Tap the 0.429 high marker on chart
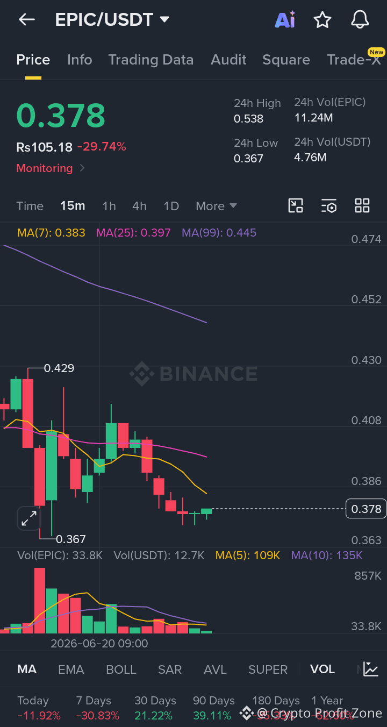This screenshot has height=727, width=387. coord(59,368)
